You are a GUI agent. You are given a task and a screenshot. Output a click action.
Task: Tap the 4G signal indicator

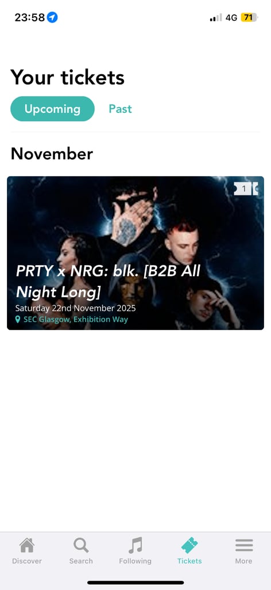pyautogui.click(x=231, y=17)
